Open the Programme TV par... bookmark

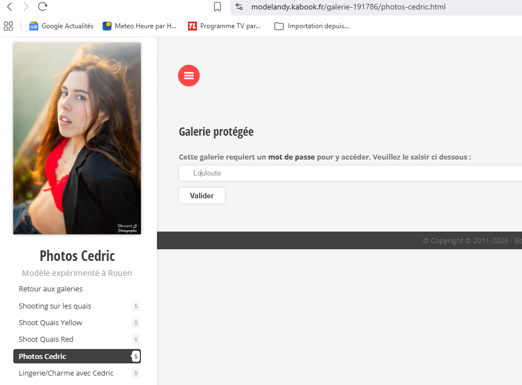(x=224, y=26)
